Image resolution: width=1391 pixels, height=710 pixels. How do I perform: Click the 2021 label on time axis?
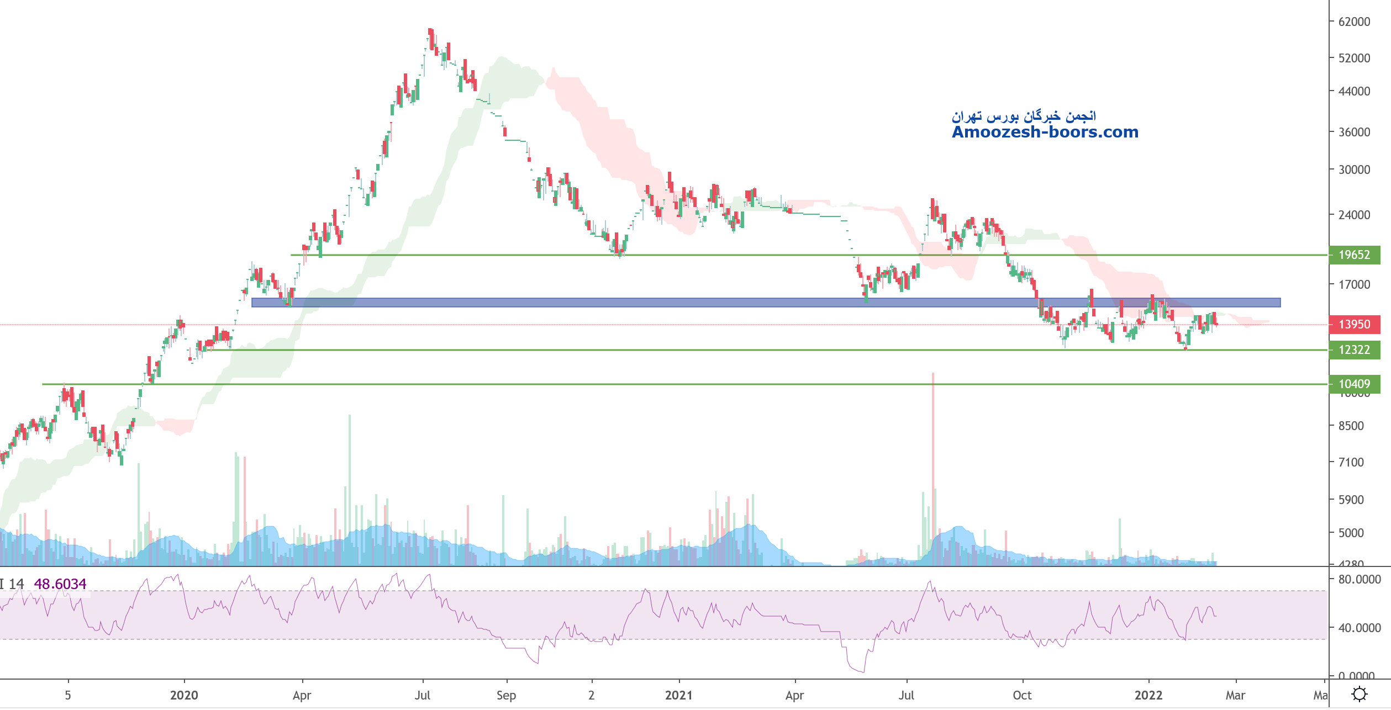point(678,695)
